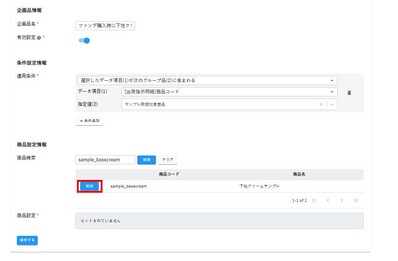Click the 商品名 column header
This screenshot has height=261, width=398.
tap(299, 174)
